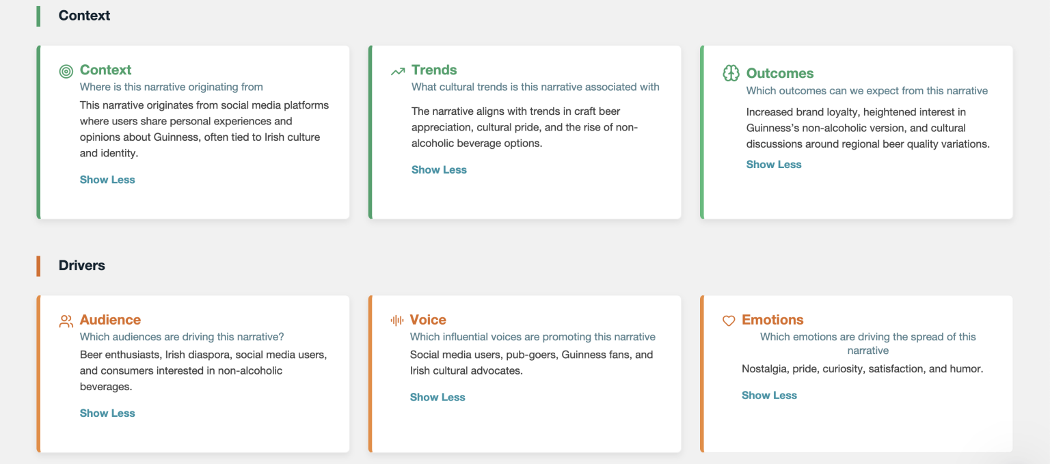Viewport: 1050px width, 464px height.
Task: Click the sound wave icon on Voice card
Action: tap(397, 320)
